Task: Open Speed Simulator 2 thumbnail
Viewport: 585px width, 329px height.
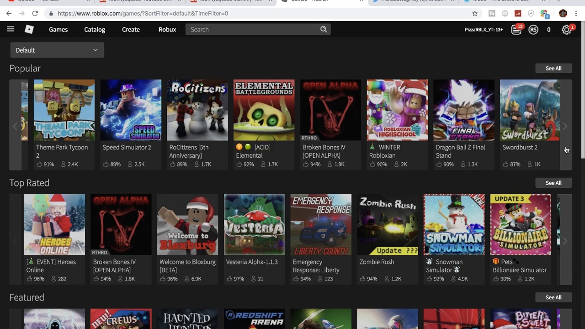Action: point(131,110)
